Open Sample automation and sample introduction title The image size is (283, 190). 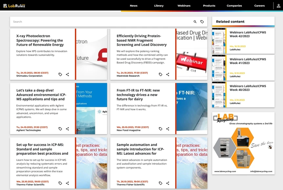pyautogui.click(x=140, y=149)
